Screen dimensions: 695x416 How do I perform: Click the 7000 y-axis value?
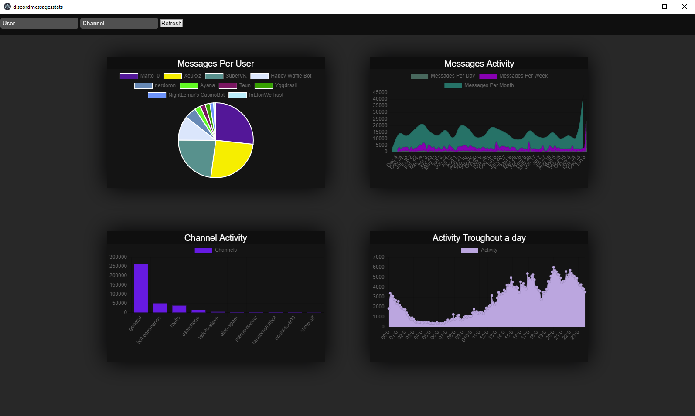(x=378, y=257)
